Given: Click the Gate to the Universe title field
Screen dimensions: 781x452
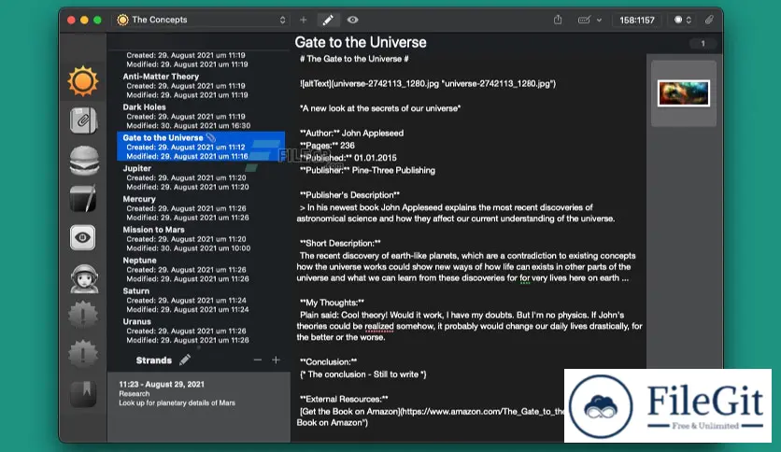Looking at the screenshot, I should click(x=361, y=42).
